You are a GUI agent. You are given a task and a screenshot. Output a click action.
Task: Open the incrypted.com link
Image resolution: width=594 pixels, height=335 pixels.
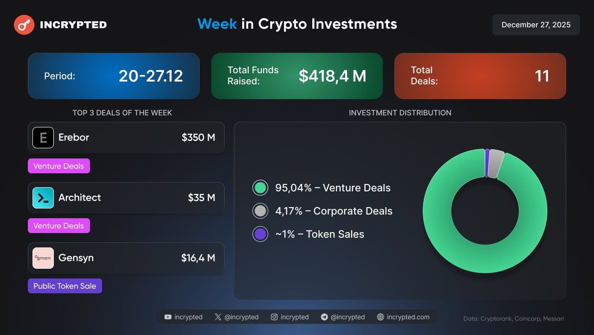(x=408, y=317)
